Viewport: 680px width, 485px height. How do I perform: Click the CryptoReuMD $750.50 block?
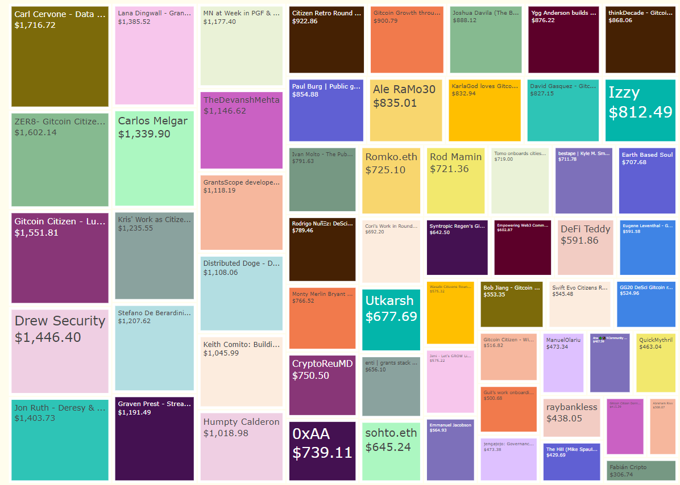(322, 385)
